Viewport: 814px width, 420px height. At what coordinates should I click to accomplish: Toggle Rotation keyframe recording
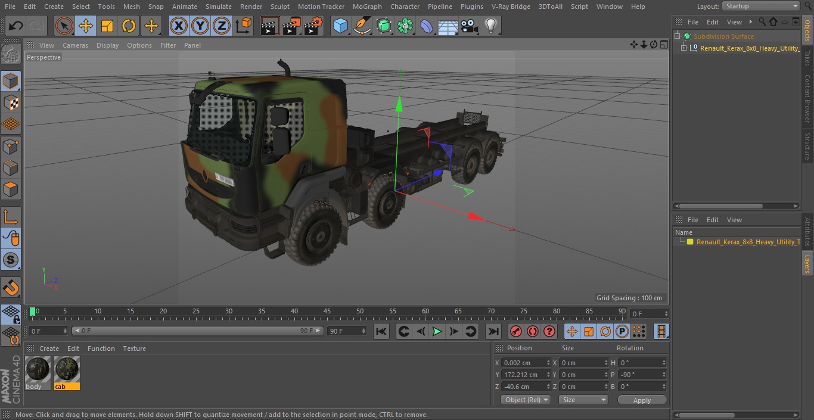[605, 331]
